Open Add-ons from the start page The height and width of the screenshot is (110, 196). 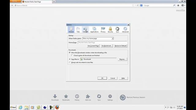click(88, 97)
